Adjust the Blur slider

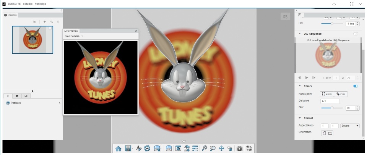(332, 108)
